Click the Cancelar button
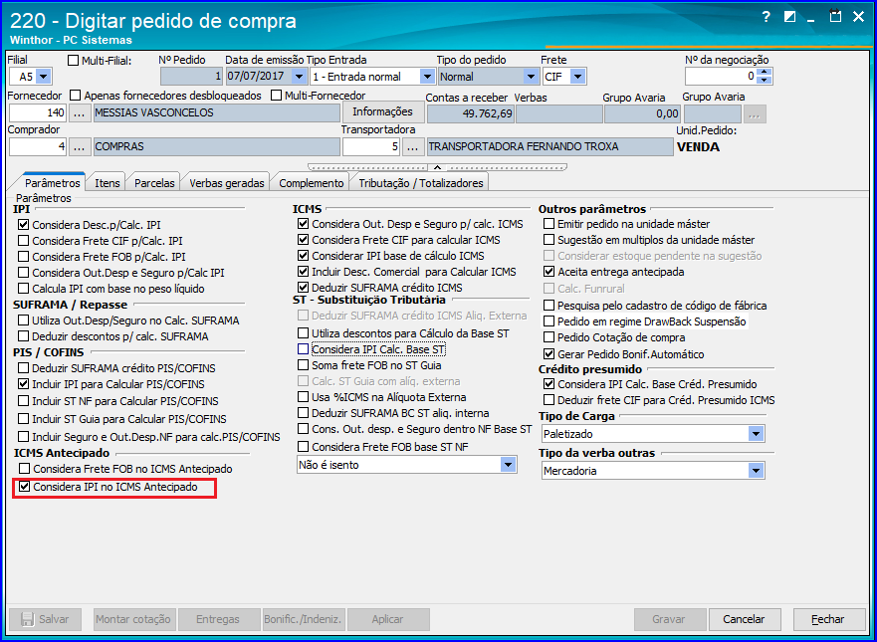 (x=744, y=619)
